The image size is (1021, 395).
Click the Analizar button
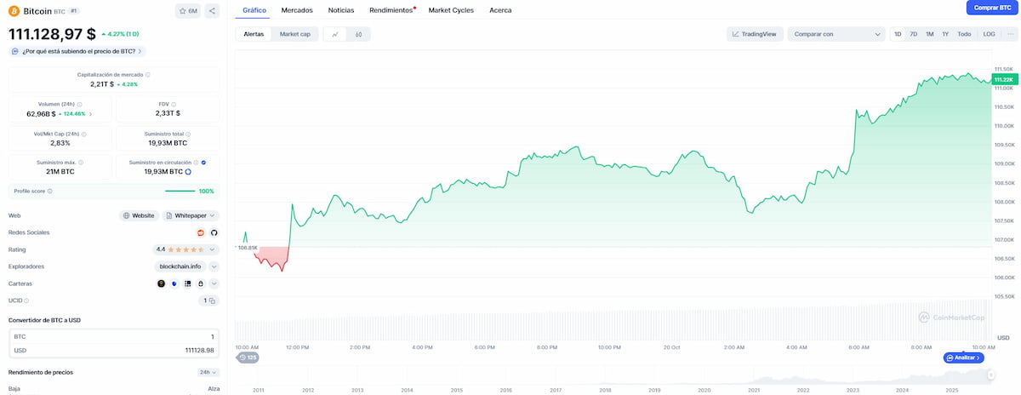(x=964, y=358)
